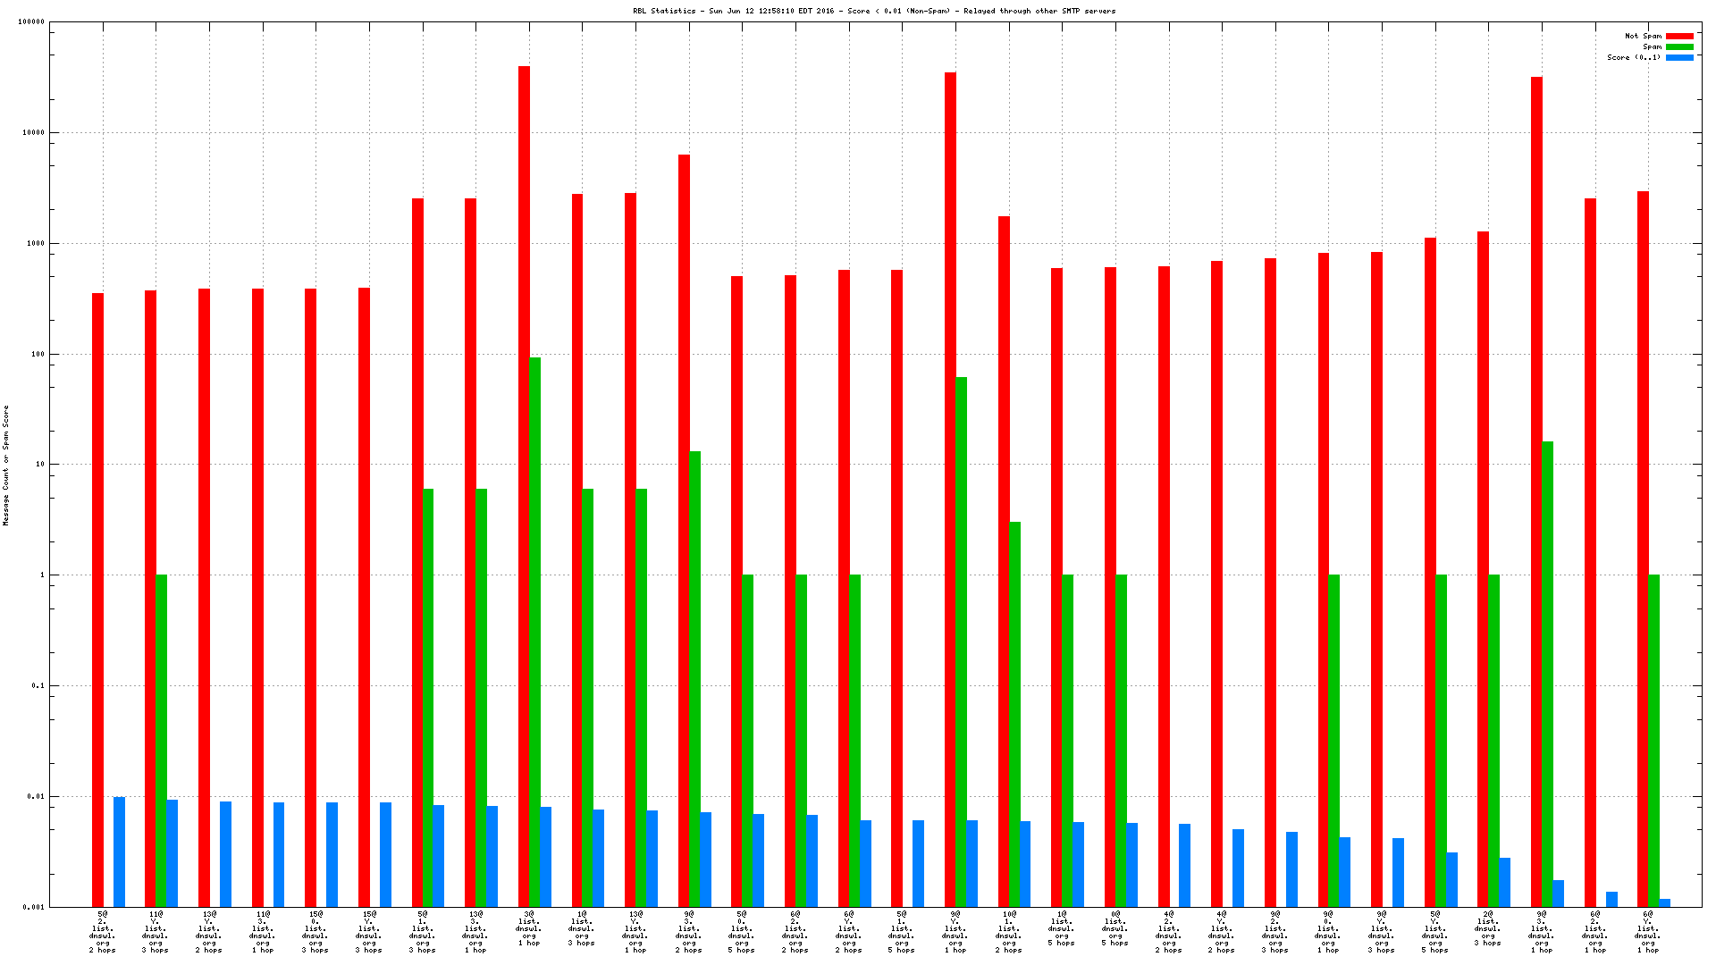The width and height of the screenshot is (1716, 965).
Task: Click the '2@ list.dnswl.org 3 hops' x-axis label
Action: coord(1488,929)
